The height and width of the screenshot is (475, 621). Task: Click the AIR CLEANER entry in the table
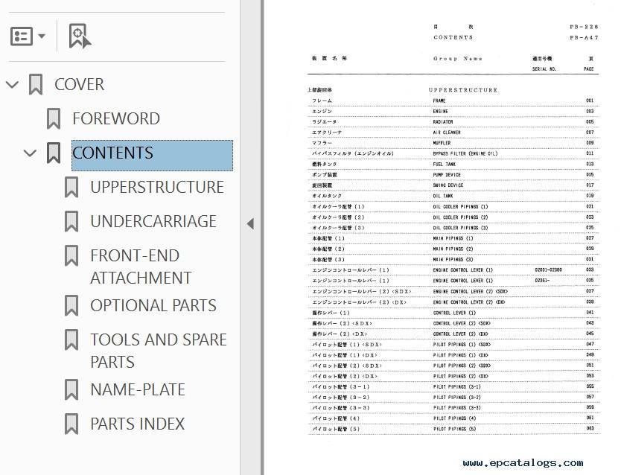pyautogui.click(x=446, y=133)
